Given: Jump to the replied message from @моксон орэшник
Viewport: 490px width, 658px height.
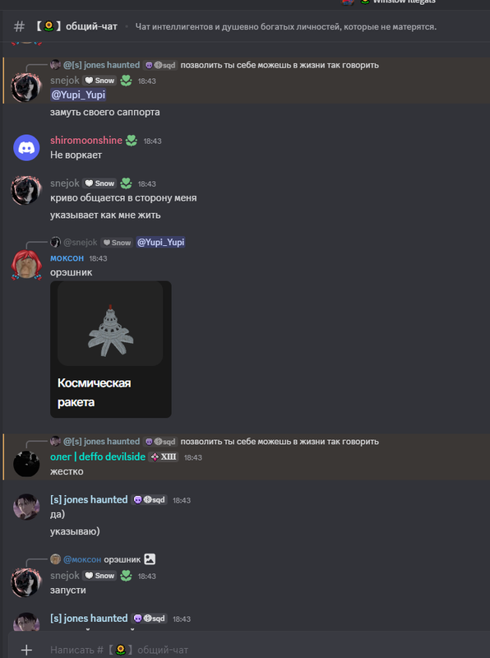Looking at the screenshot, I should coord(101,559).
